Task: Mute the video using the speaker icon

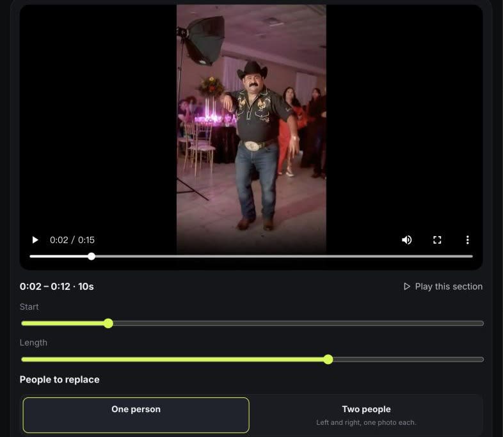Action: tap(407, 240)
